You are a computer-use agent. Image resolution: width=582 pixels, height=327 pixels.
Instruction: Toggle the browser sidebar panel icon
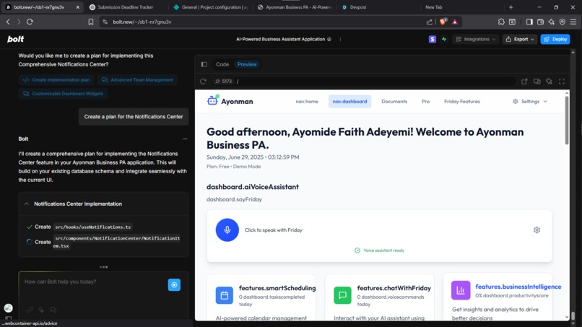(529, 22)
